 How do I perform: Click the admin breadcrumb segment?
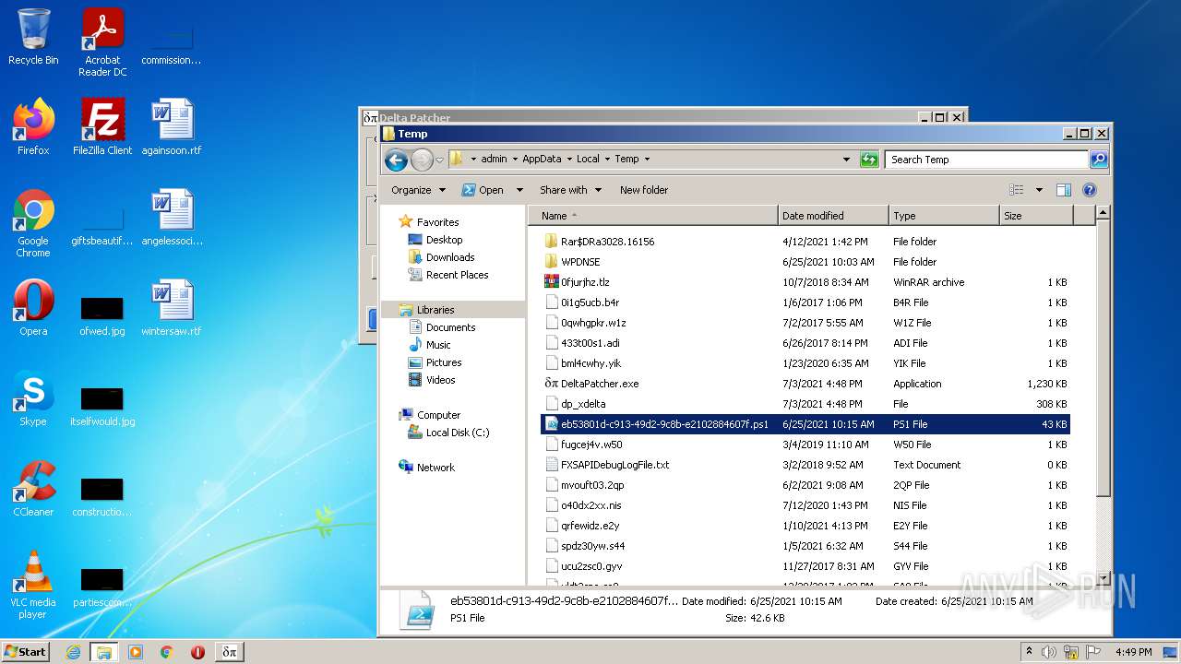pyautogui.click(x=494, y=160)
